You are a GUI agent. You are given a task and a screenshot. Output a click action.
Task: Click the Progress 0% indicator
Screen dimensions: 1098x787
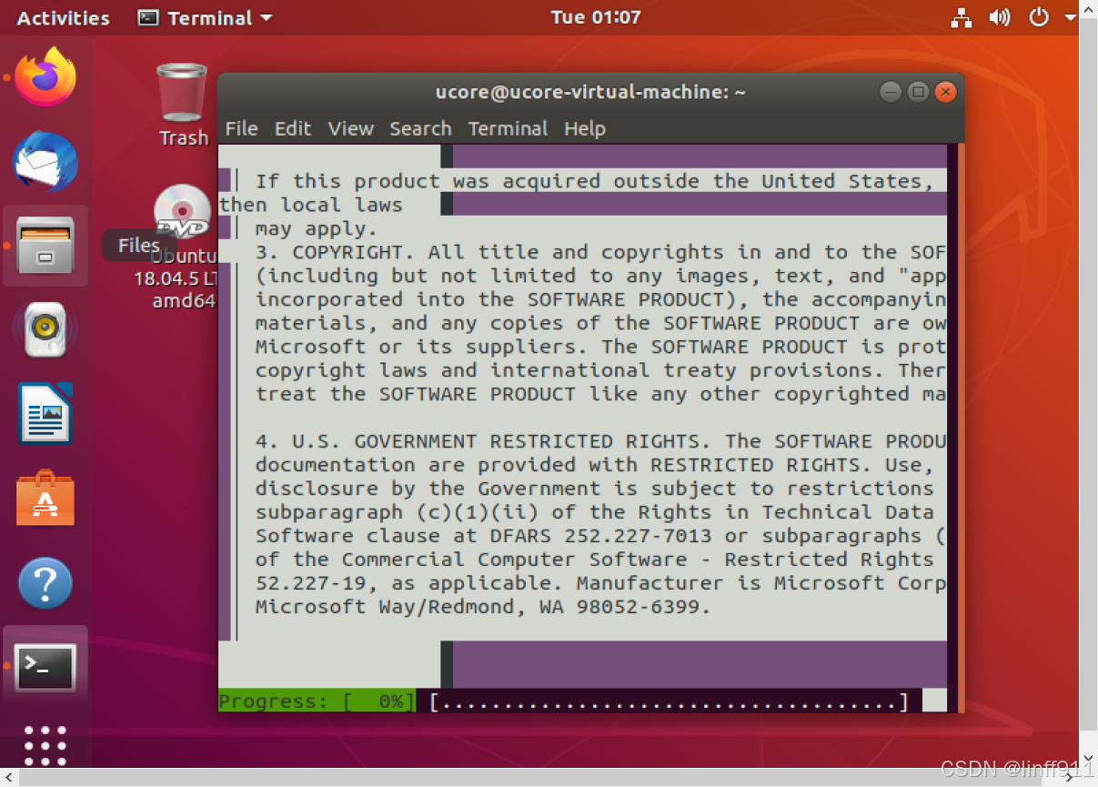316,701
